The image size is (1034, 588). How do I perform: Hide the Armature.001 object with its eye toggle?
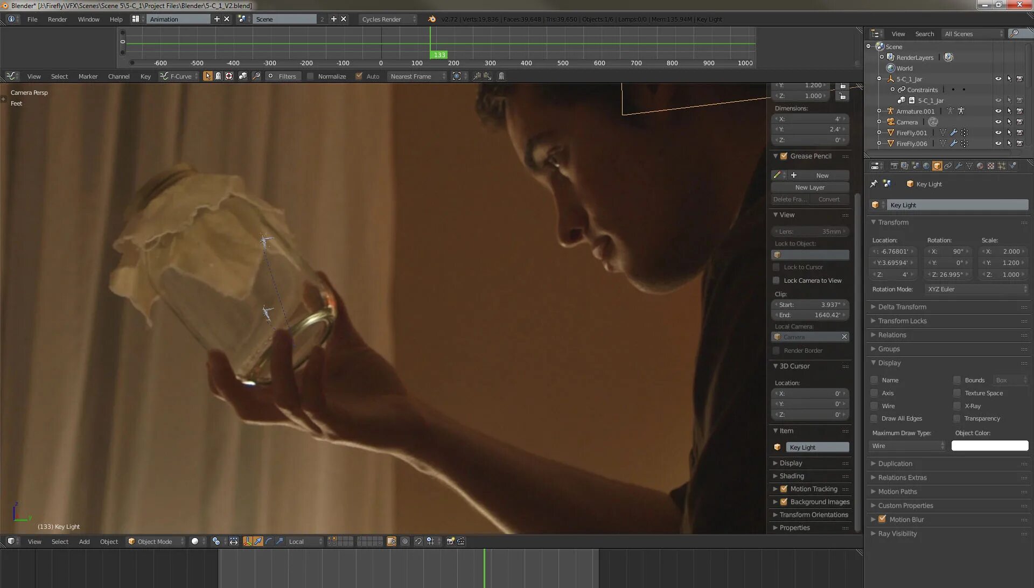[x=999, y=111]
